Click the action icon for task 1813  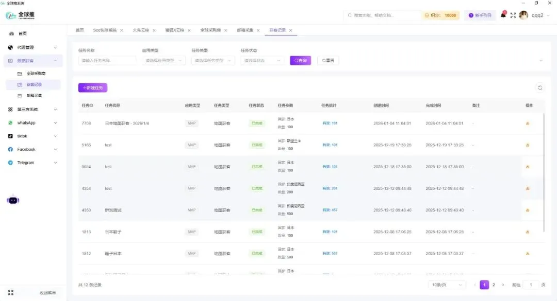pyautogui.click(x=528, y=232)
